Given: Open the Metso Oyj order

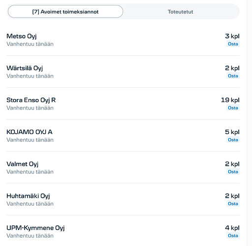Looking at the screenshot, I should click(x=123, y=40).
